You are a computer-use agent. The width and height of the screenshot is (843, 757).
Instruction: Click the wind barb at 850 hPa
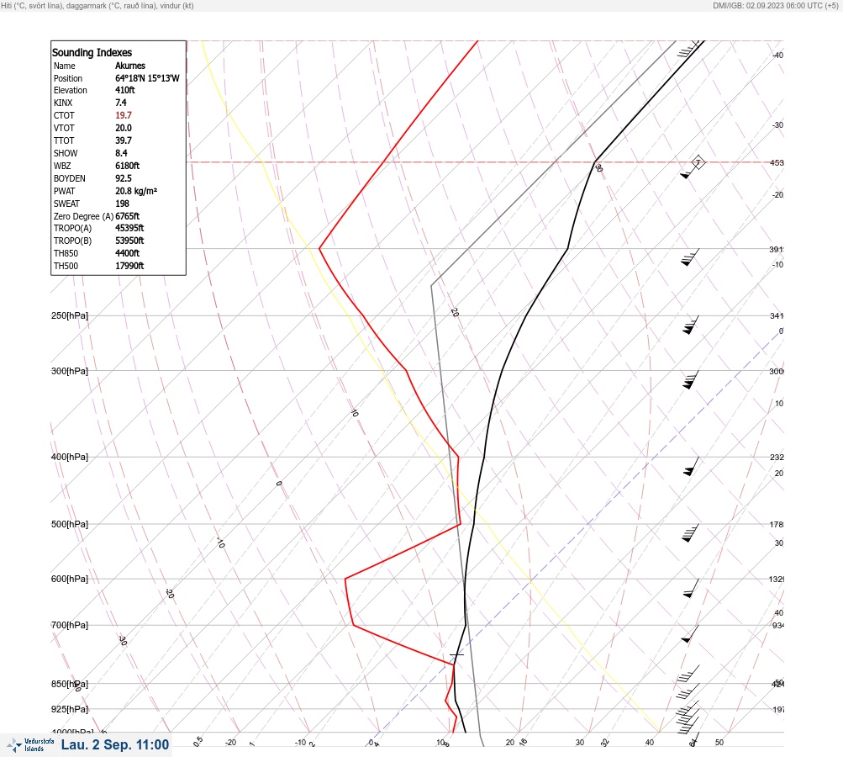[x=688, y=692]
